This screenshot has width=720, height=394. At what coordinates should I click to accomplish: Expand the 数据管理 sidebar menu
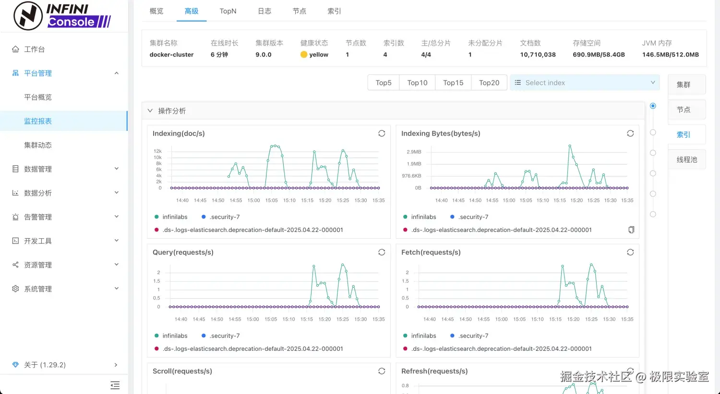pos(65,169)
